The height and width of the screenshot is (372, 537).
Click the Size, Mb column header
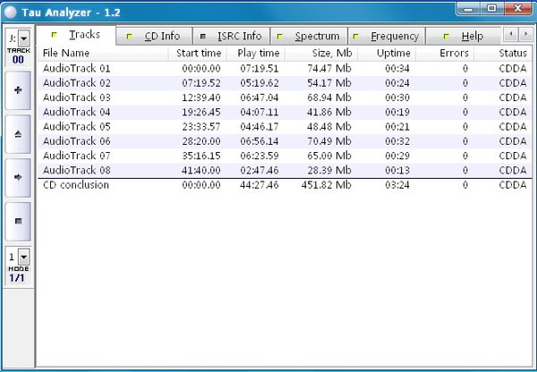321,54
